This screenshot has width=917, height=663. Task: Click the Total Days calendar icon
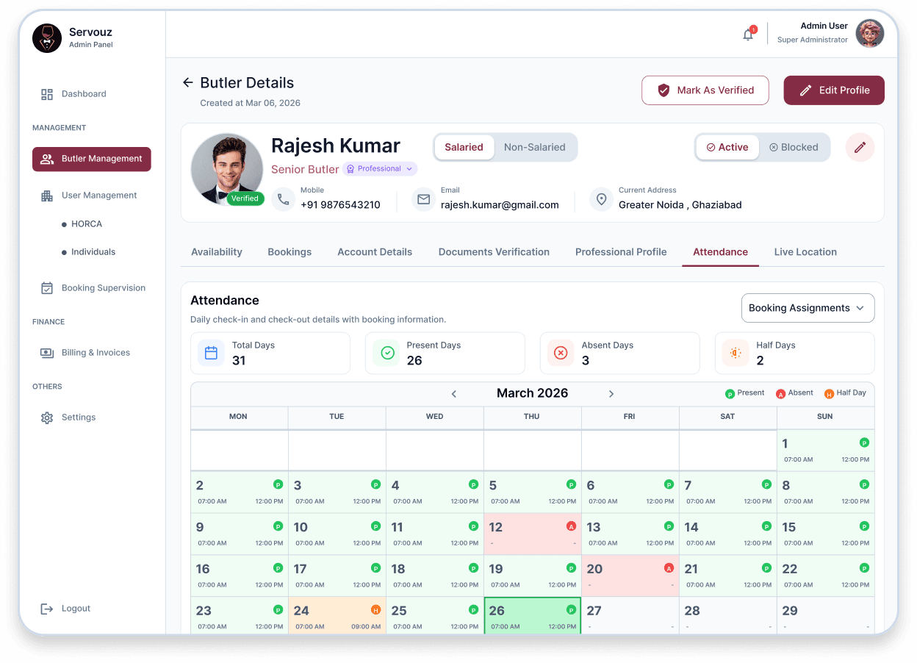211,353
